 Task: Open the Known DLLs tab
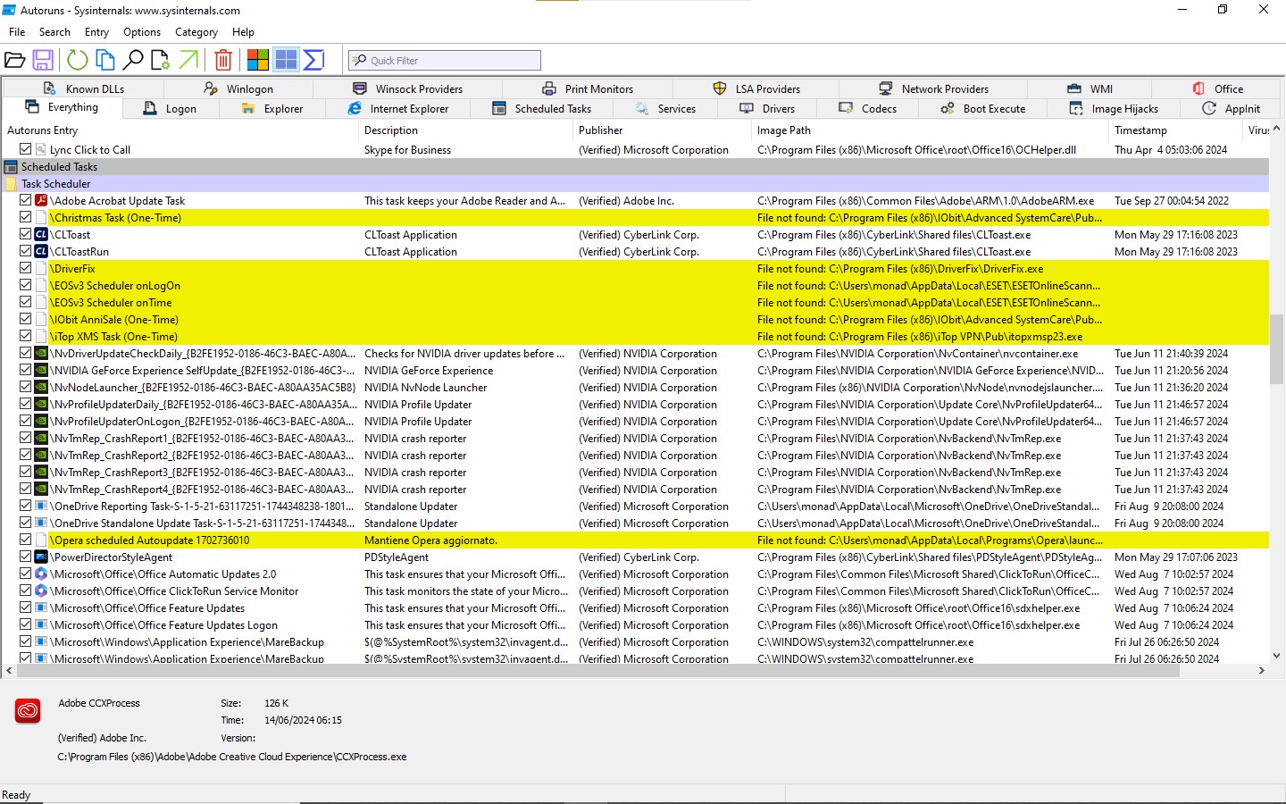84,89
